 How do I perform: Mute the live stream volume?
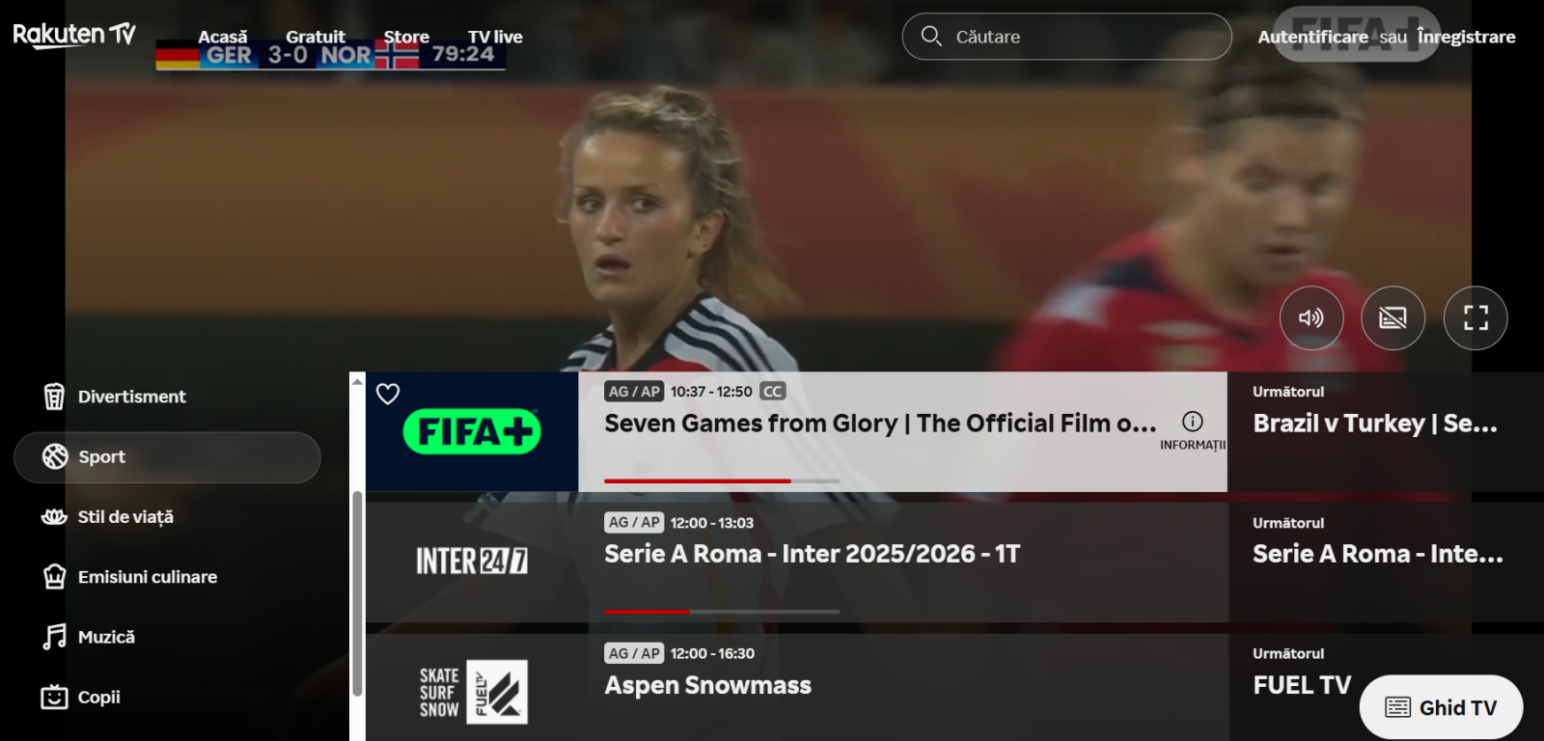(1311, 318)
